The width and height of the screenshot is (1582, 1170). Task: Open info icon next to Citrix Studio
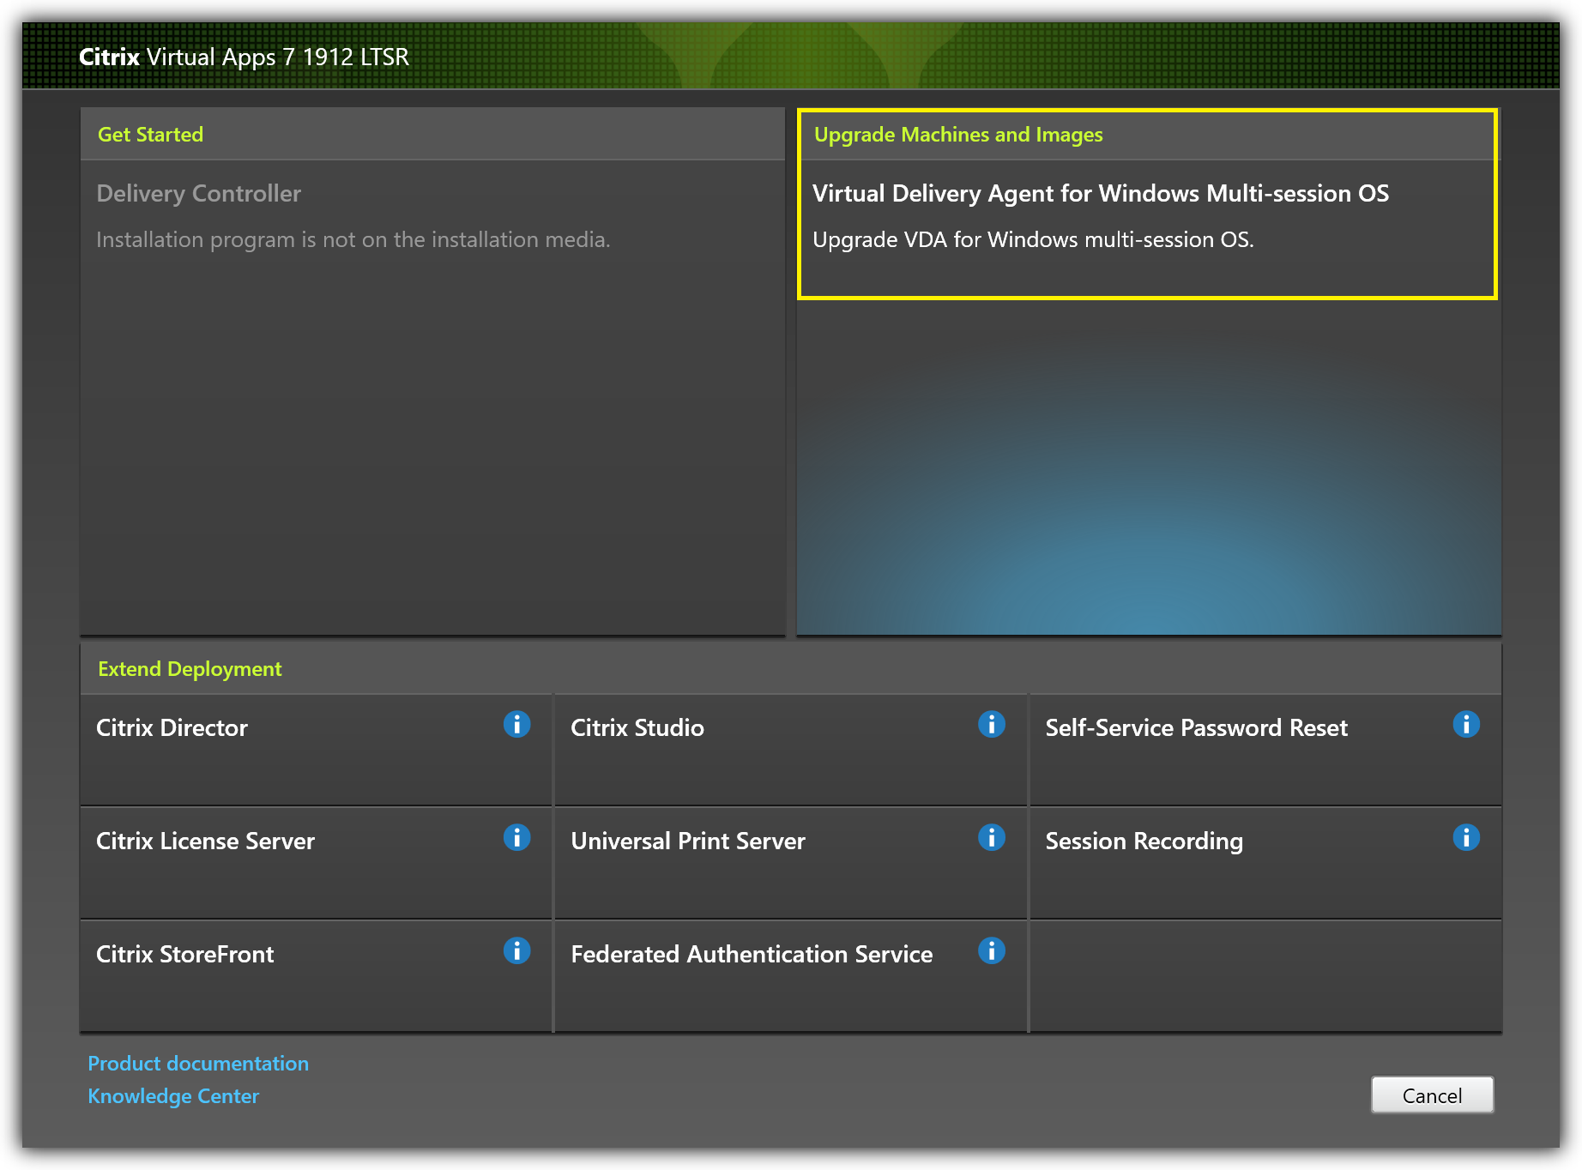(x=991, y=725)
